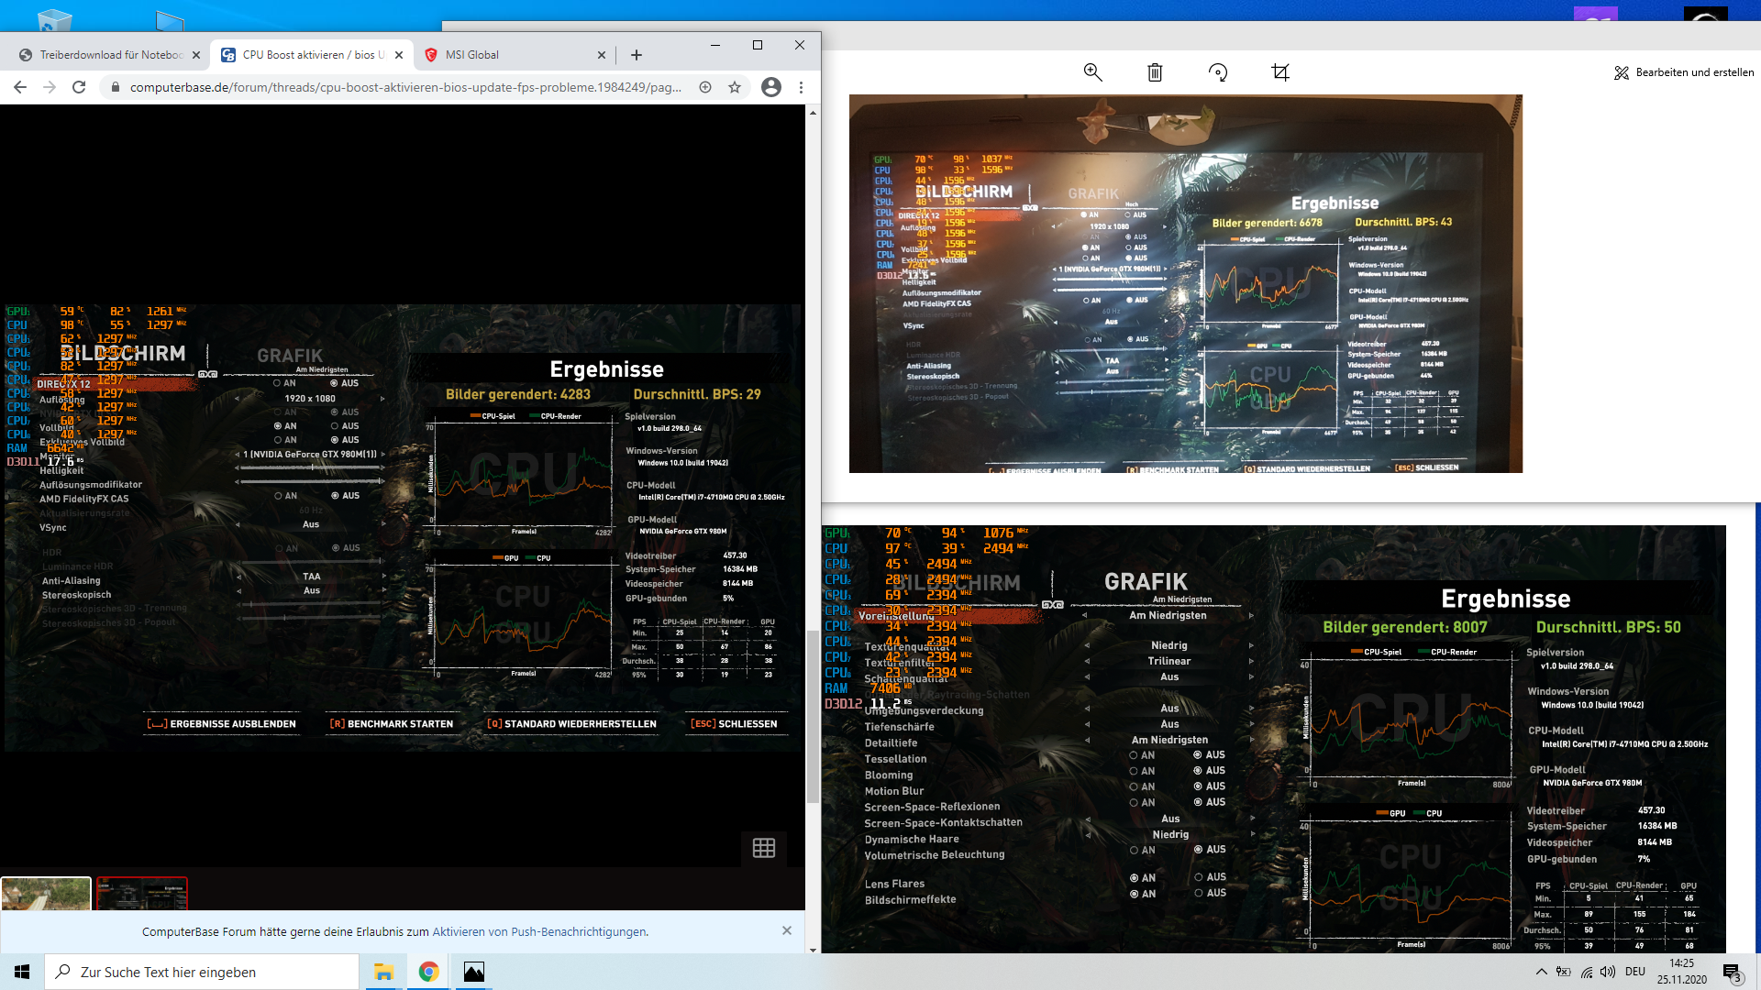
Task: Switch to the MSI Global tab
Action: pos(472,55)
